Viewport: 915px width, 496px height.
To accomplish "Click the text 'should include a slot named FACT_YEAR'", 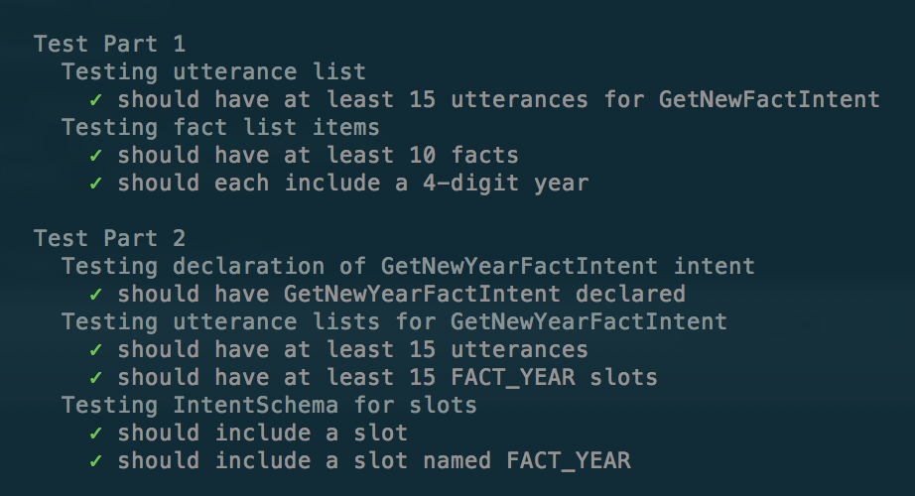I will [373, 460].
